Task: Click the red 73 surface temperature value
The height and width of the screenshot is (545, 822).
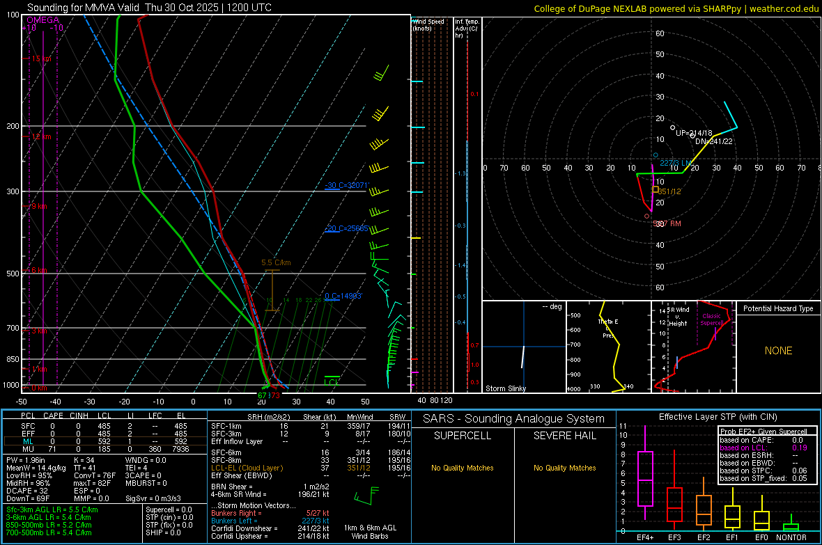Action: pos(274,395)
